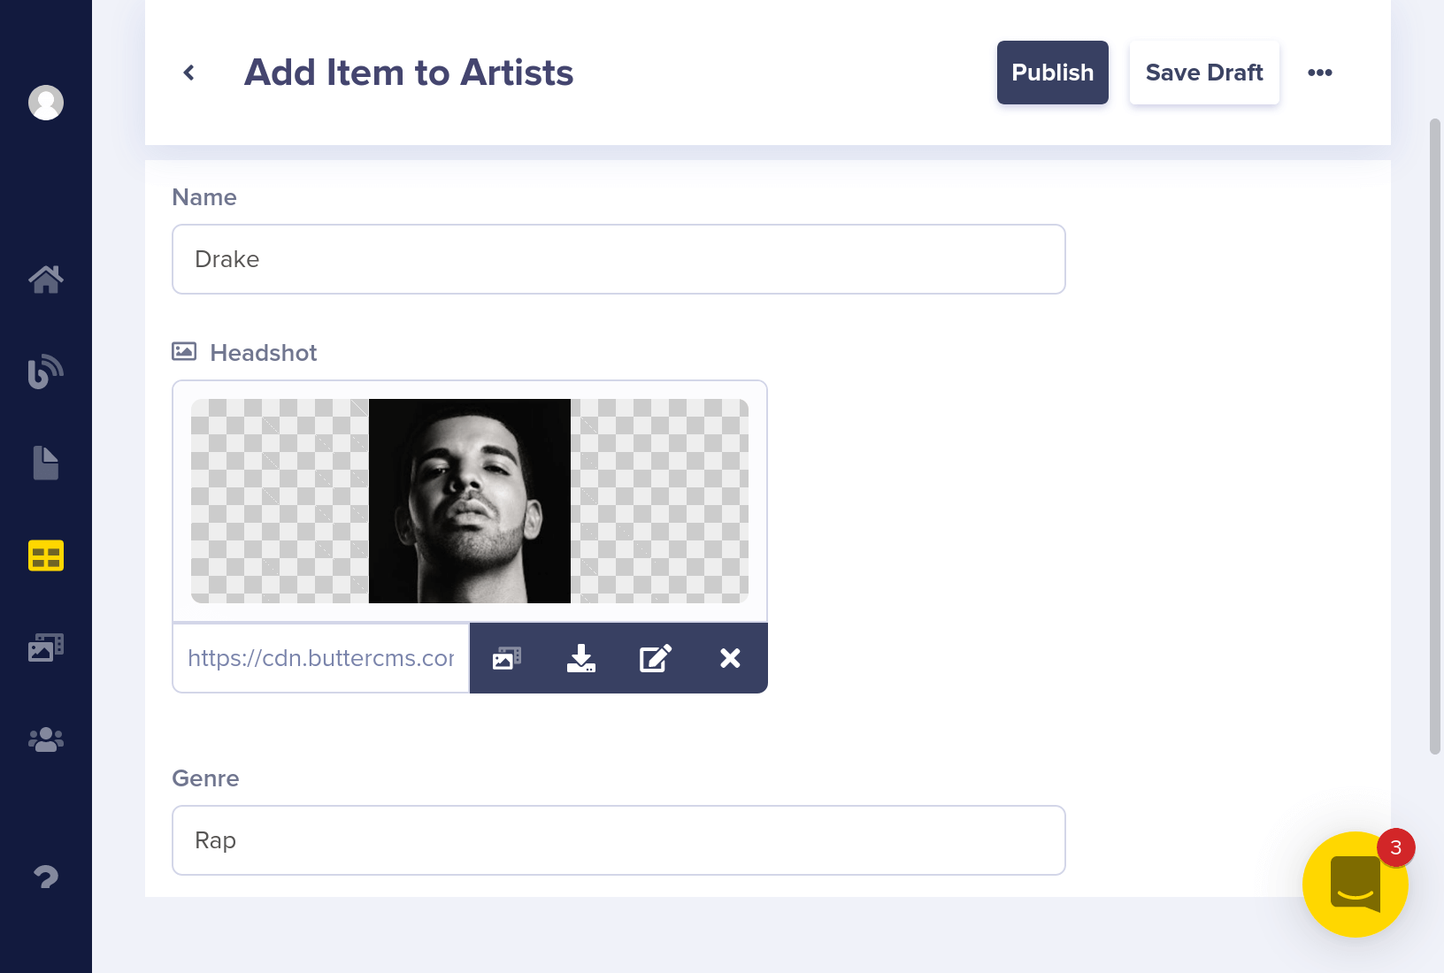Open the Intercom chat bubble

point(1354,883)
